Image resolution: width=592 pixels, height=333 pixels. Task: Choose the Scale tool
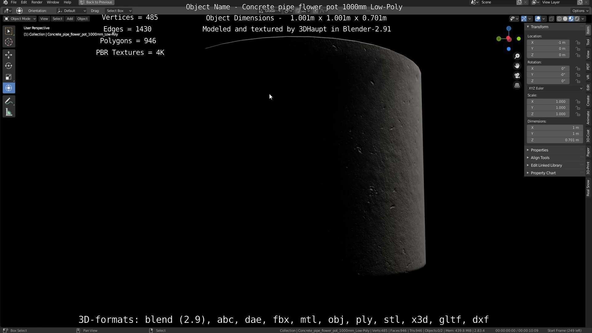(x=9, y=77)
